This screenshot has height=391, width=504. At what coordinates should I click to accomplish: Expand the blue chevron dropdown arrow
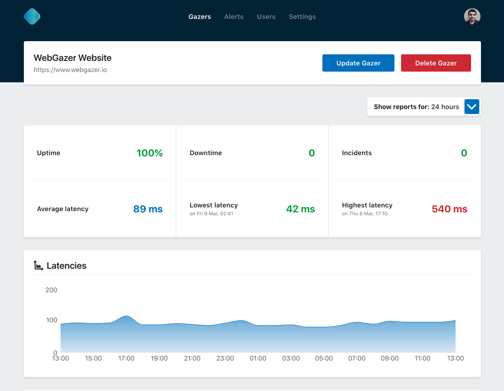472,107
